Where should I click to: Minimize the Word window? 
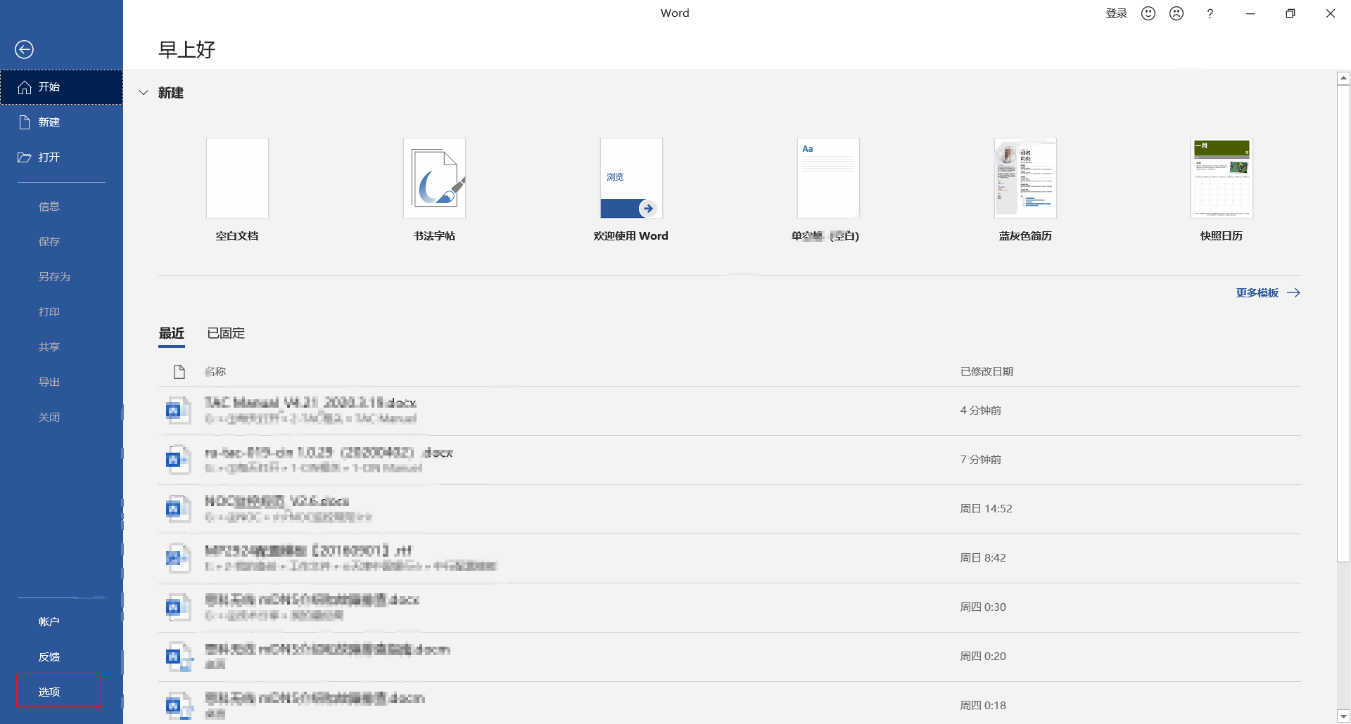pyautogui.click(x=1250, y=13)
